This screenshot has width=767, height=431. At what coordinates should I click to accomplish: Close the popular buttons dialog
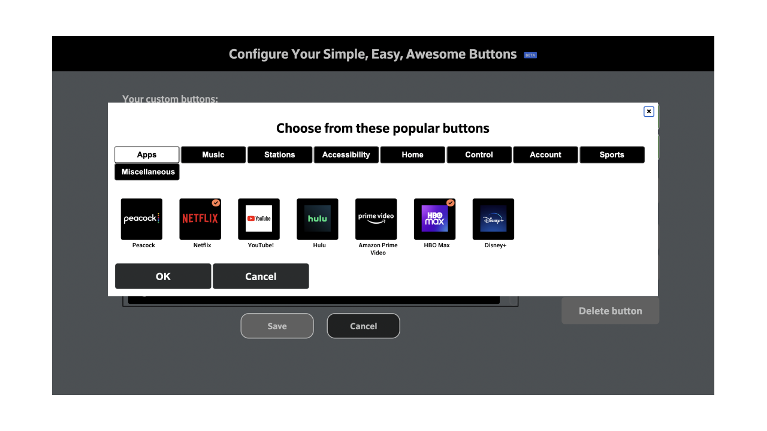648,111
